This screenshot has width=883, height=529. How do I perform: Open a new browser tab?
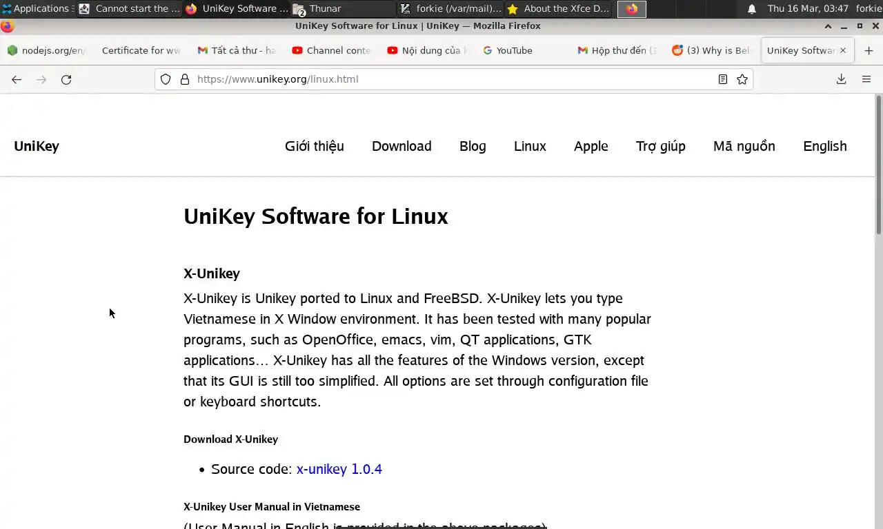869,50
